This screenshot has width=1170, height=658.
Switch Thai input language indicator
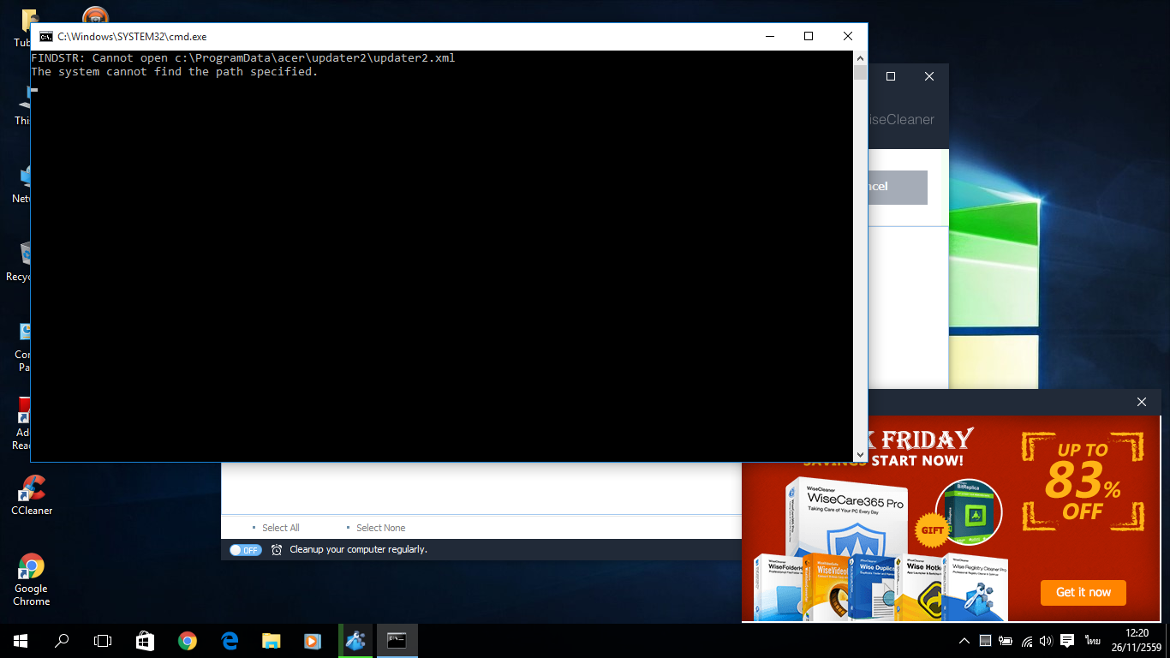pyautogui.click(x=1093, y=641)
